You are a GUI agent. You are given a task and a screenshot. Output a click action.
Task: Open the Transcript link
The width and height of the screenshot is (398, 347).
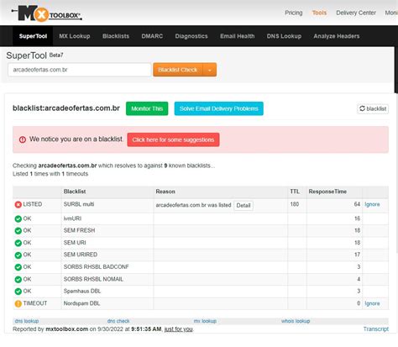pos(376,329)
